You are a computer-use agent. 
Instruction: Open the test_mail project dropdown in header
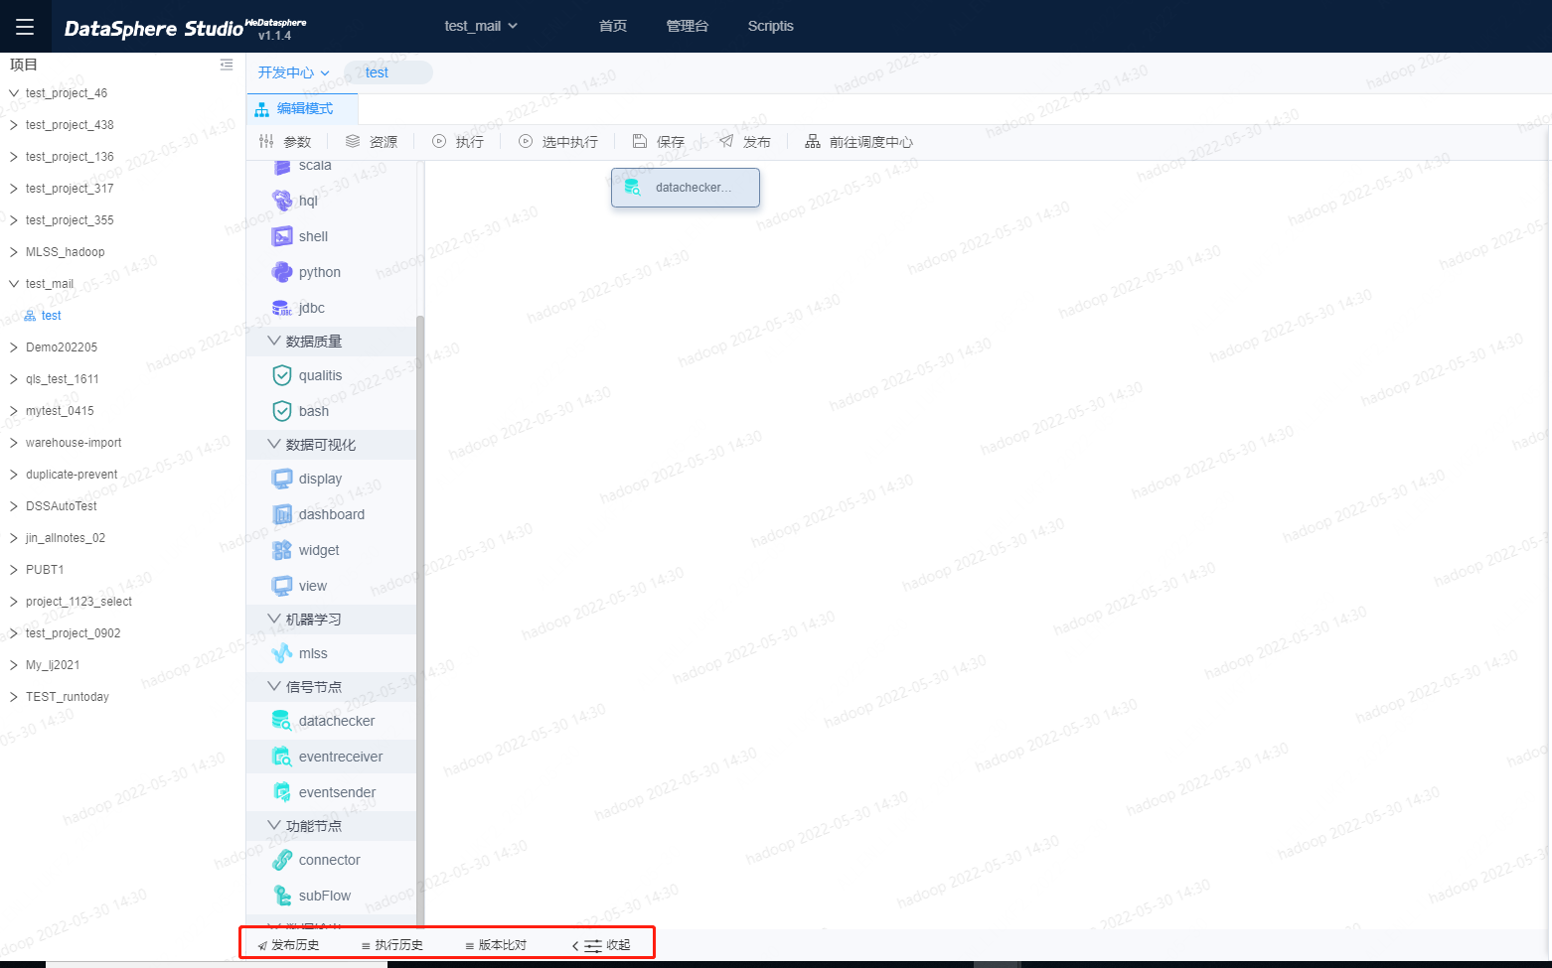[x=481, y=26]
